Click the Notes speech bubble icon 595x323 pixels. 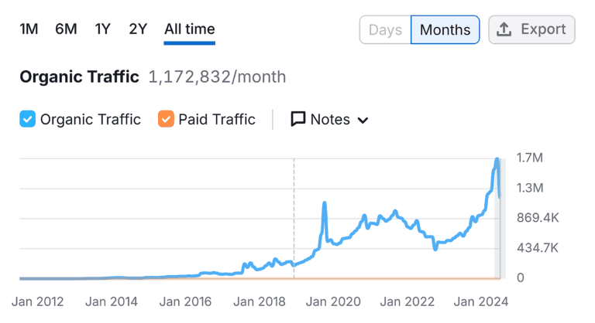[298, 119]
